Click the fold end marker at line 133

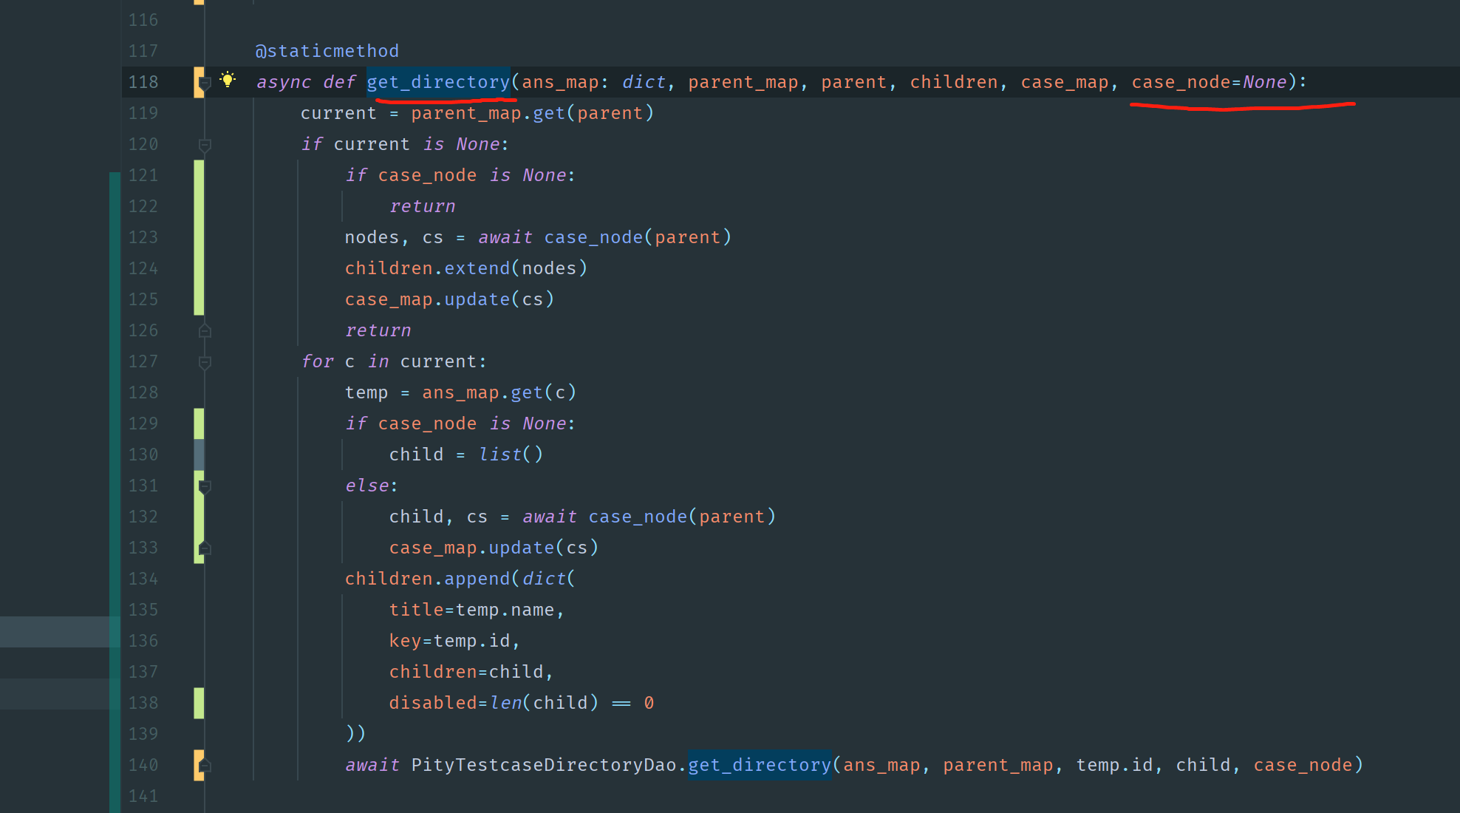click(205, 548)
